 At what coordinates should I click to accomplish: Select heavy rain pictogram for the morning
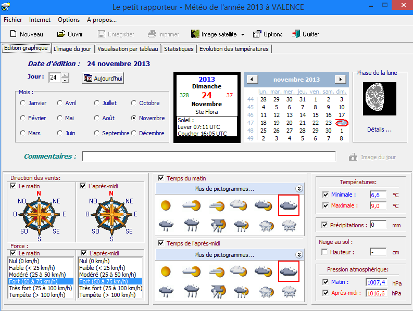tap(192, 225)
